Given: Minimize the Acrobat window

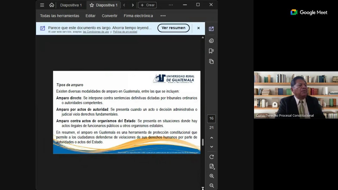Looking at the screenshot, I should pos(185,5).
